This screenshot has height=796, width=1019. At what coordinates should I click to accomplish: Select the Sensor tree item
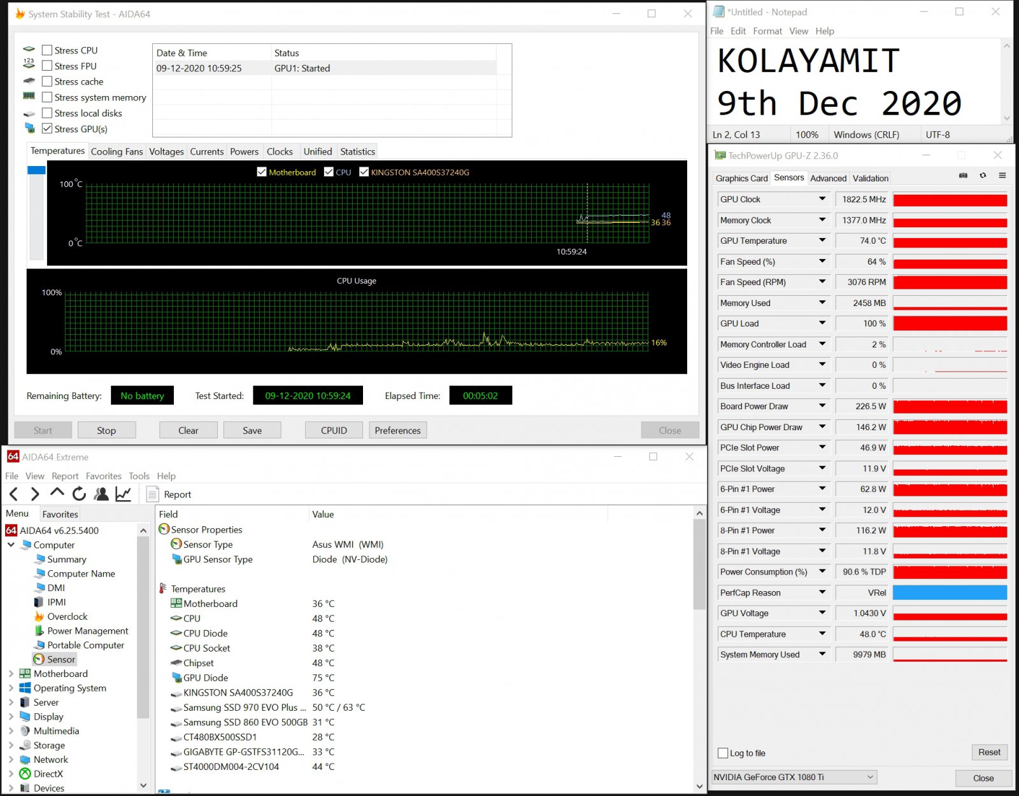click(55, 659)
